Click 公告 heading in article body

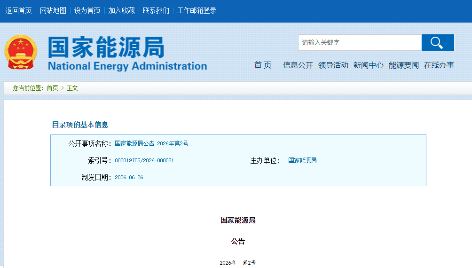tap(238, 241)
